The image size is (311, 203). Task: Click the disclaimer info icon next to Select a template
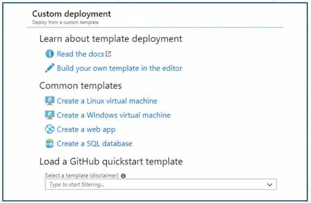123,176
